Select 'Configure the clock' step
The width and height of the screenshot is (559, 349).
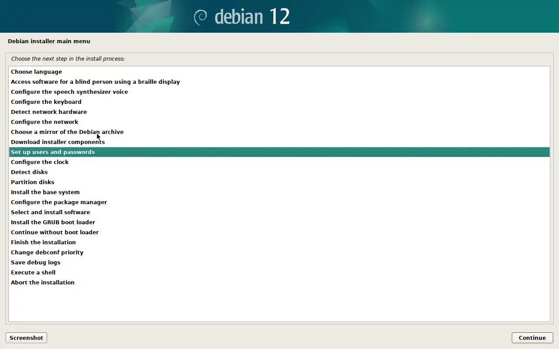click(x=279, y=162)
